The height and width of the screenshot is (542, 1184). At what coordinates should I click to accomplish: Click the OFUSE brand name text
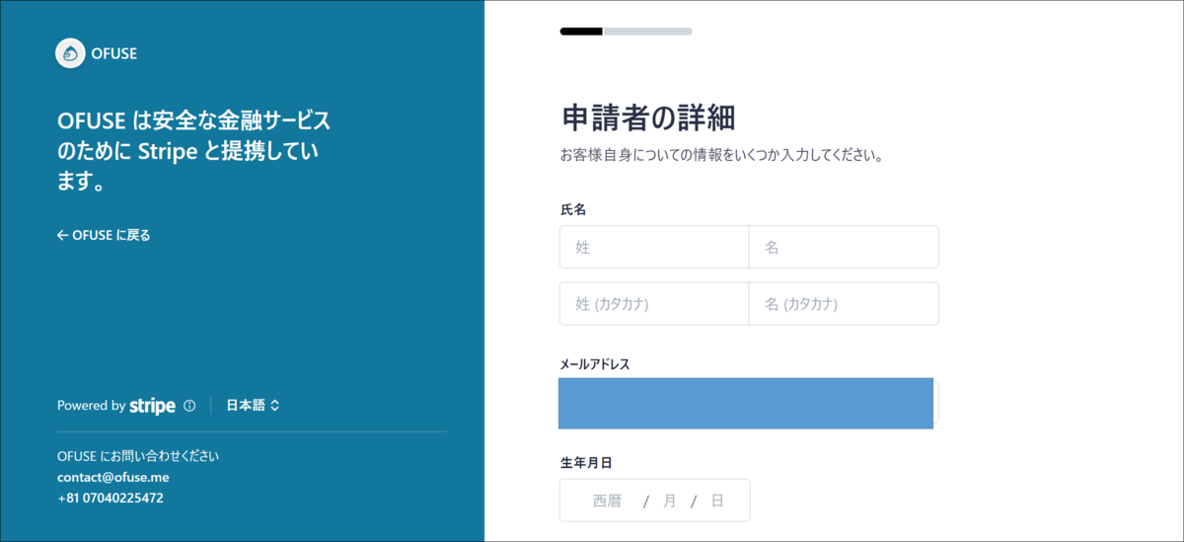(x=115, y=53)
